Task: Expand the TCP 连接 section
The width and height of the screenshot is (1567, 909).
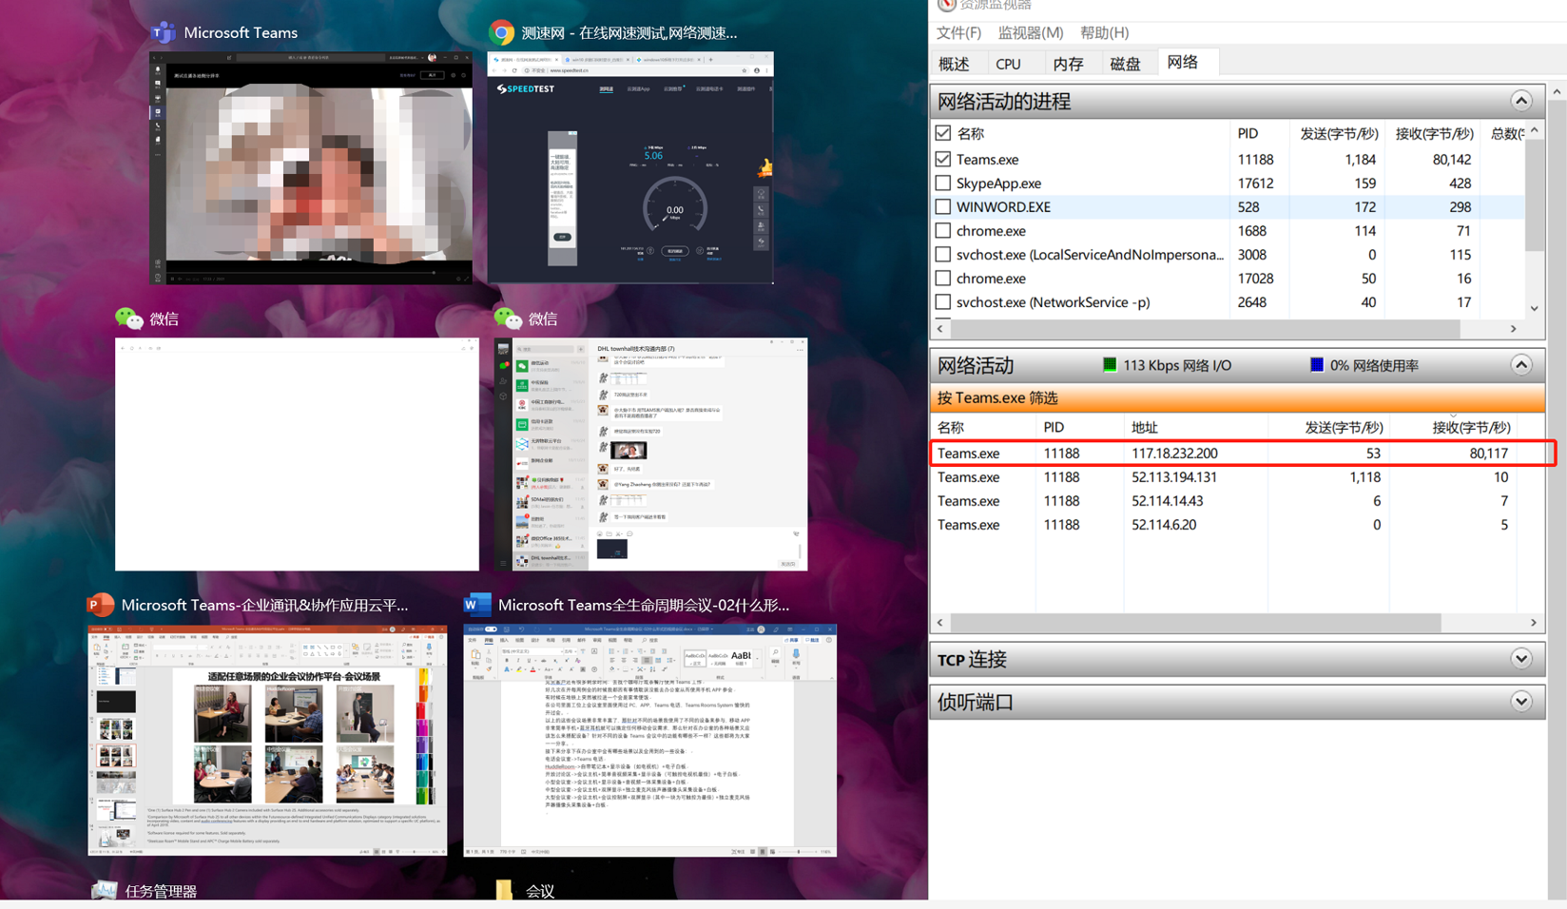Action: click(1520, 659)
